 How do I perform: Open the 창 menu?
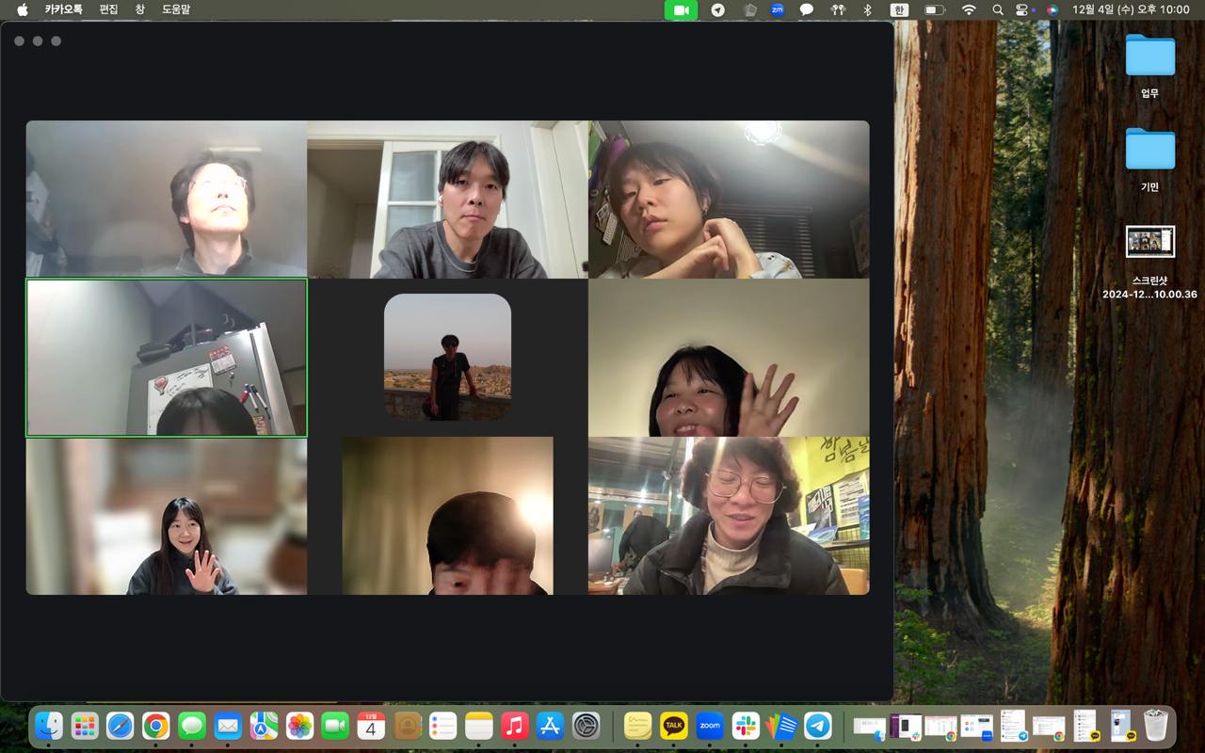pyautogui.click(x=140, y=9)
